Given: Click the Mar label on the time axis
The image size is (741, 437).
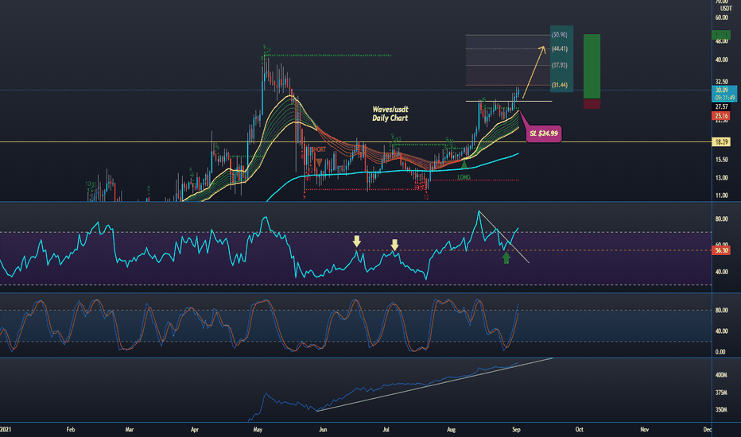Looking at the screenshot, I should coord(130,429).
